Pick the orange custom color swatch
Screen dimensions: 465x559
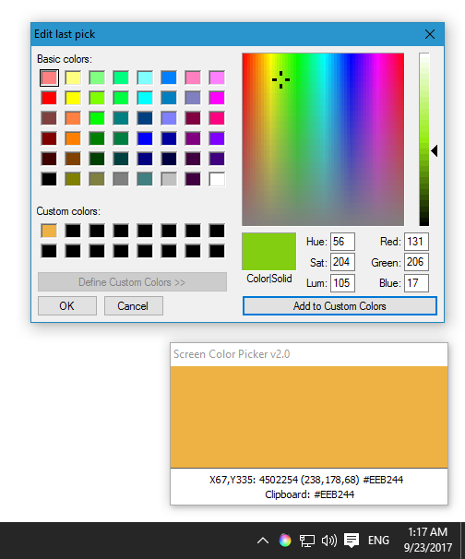click(49, 231)
